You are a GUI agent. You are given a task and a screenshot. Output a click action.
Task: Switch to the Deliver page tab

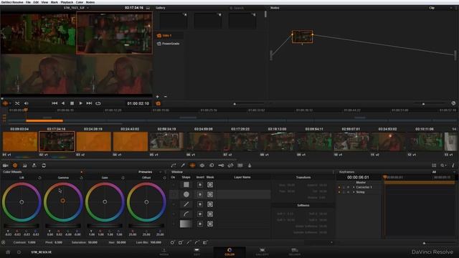coord(295,252)
